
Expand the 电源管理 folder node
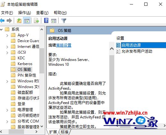[x=7, y=110]
